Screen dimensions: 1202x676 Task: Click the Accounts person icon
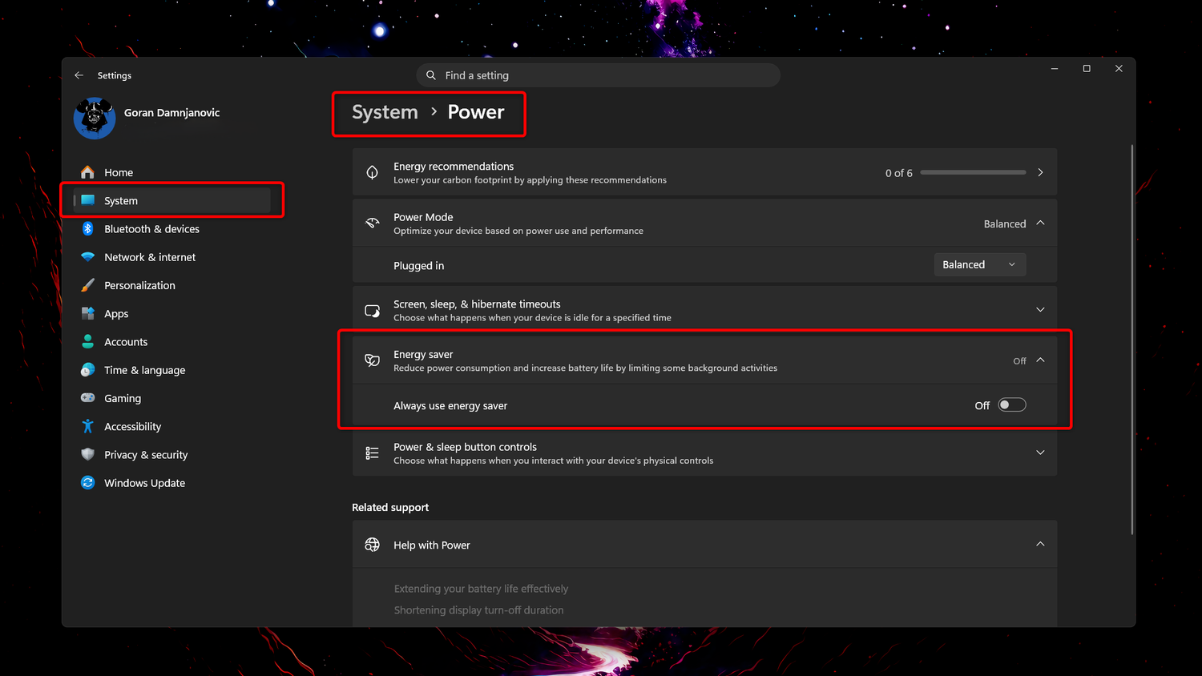88,342
